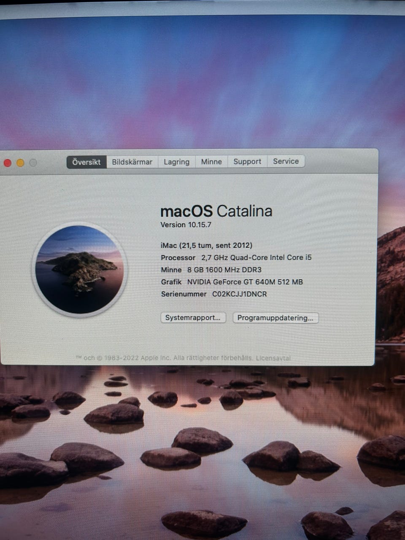Click the Serienummer label
The height and width of the screenshot is (540, 405).
184,294
